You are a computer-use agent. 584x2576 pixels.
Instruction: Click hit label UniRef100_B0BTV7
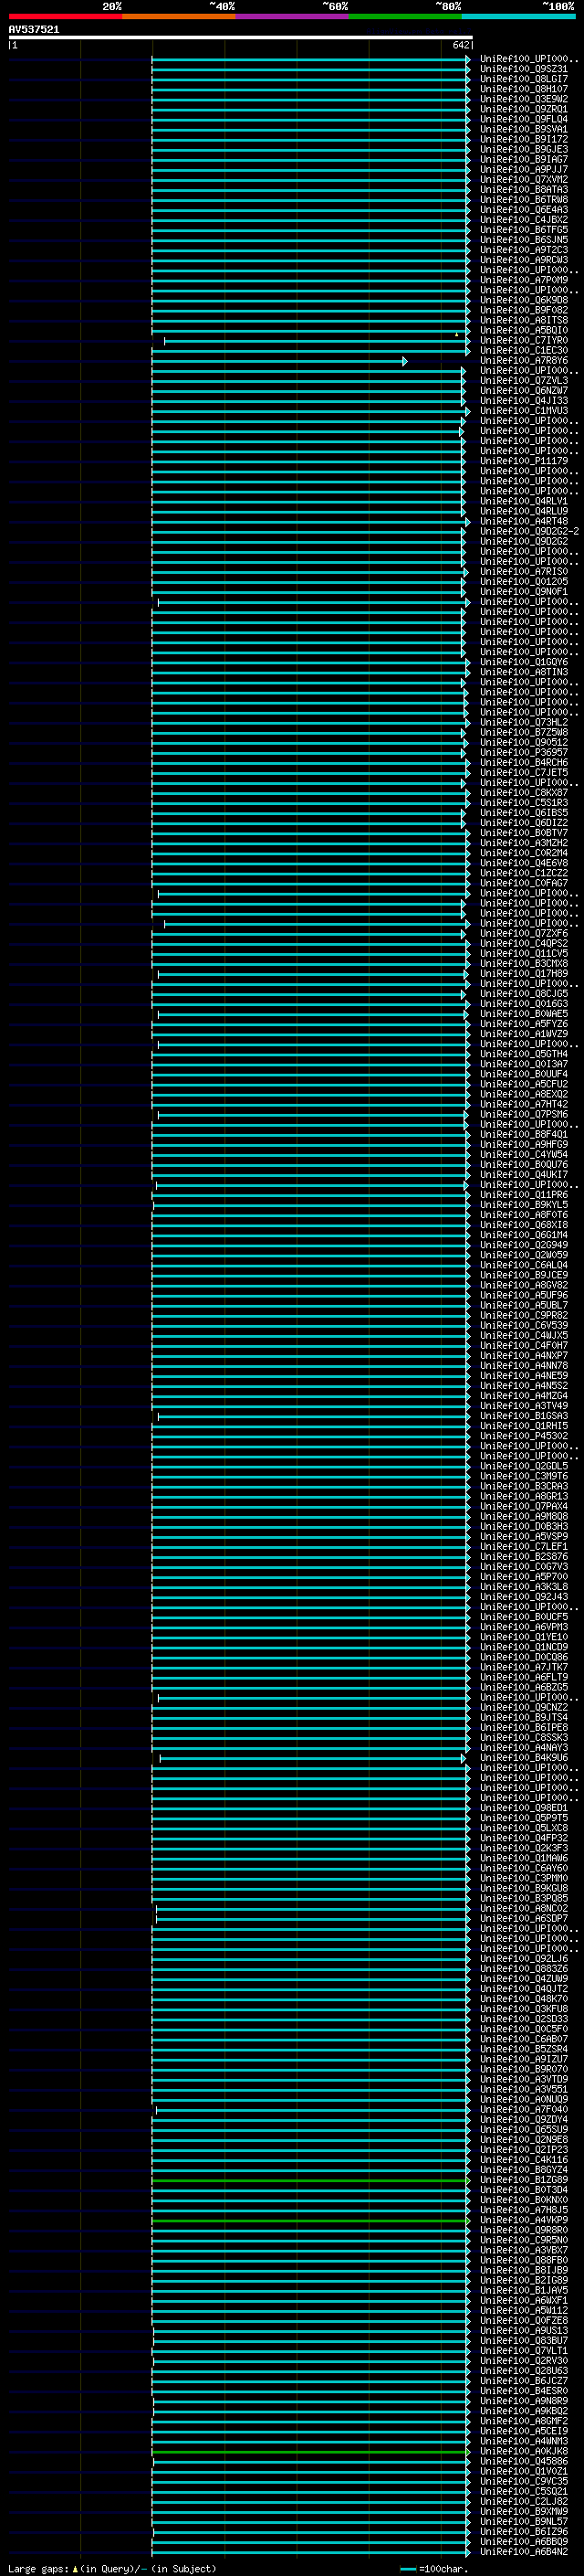click(x=523, y=832)
